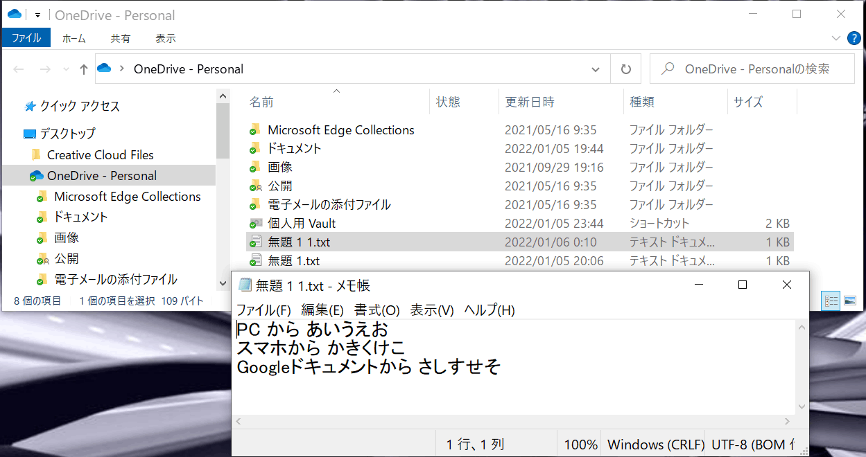Screen dimensions: 866x457
Task: Expand the ribbon with the chevron
Action: point(836,38)
